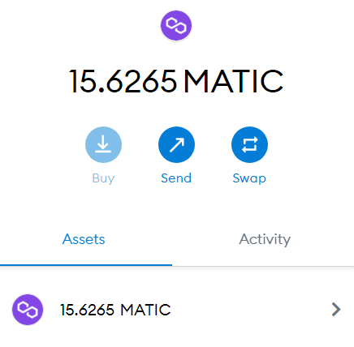Click the Polygon token icon in asset row
354x347 pixels.
point(28,310)
